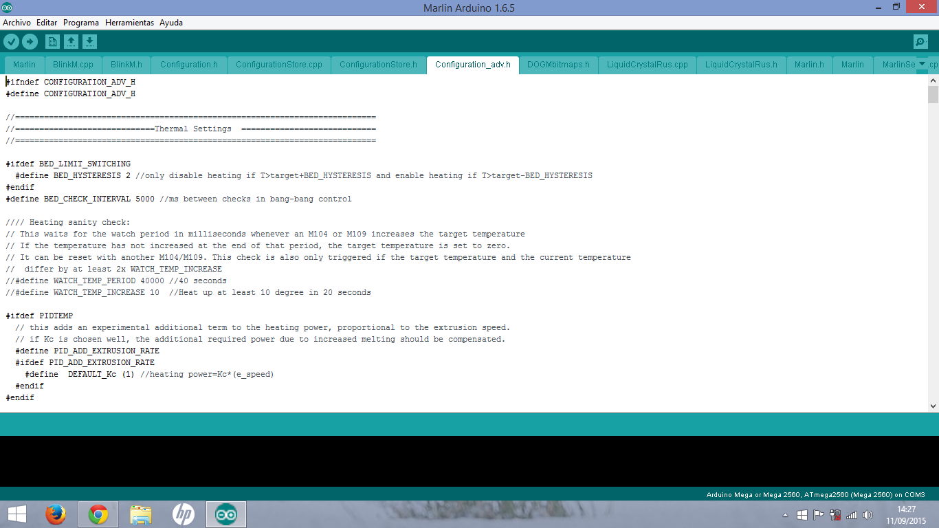Click the Verify sketch checkmark icon
The width and height of the screenshot is (939, 528).
[x=11, y=42]
